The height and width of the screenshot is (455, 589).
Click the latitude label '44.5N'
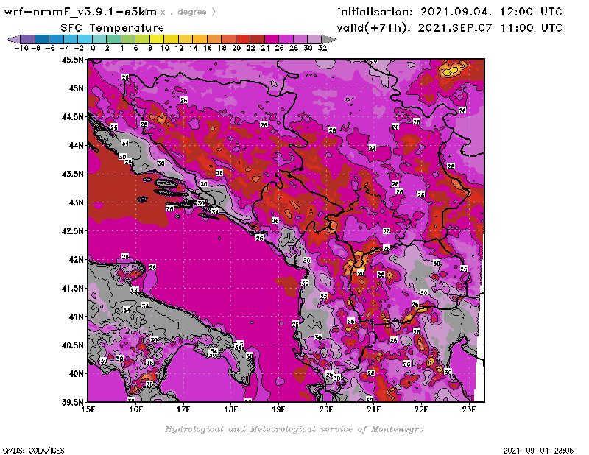(x=72, y=117)
